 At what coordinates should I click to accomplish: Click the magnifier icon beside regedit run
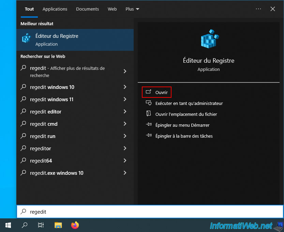click(x=24, y=136)
